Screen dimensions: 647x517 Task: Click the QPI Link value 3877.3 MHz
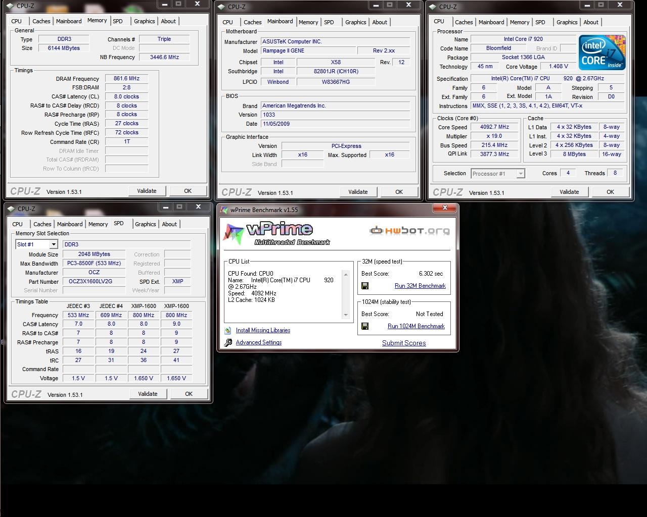494,154
